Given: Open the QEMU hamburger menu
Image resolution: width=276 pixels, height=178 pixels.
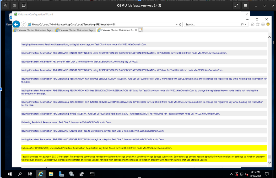Looking at the screenshot, I should coord(245,5).
